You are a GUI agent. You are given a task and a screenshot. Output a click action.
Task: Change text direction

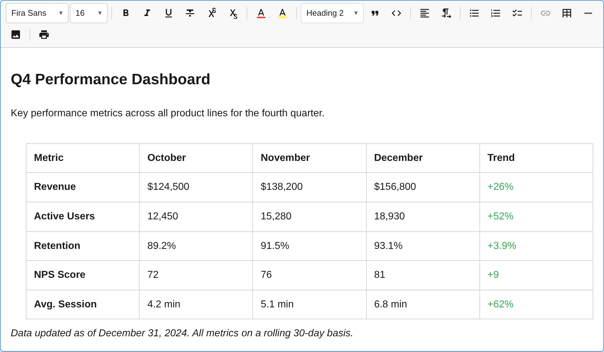point(446,13)
